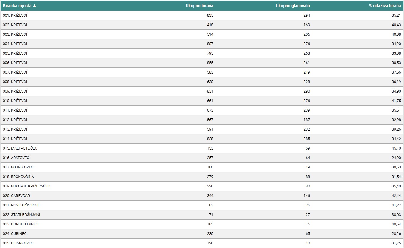Sort by % odaziva birača column
Viewport: 404px width, 248px height.
coord(385,6)
